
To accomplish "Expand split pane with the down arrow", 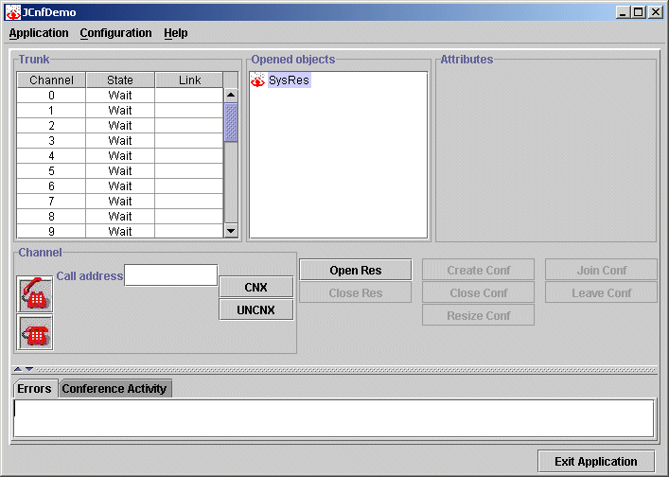I will pos(28,369).
